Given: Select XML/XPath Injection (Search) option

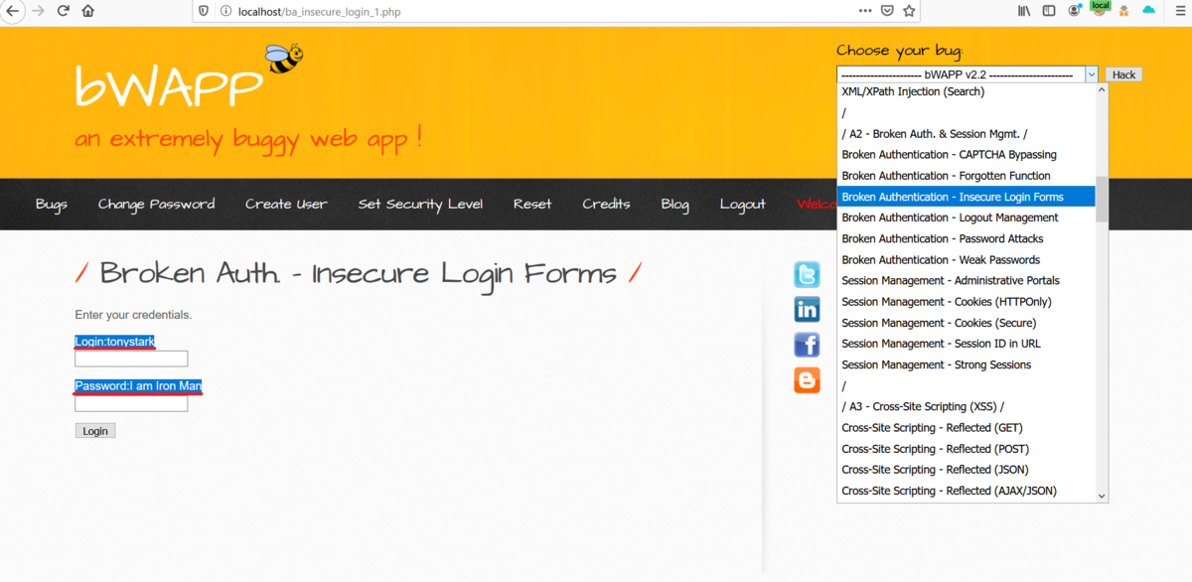Looking at the screenshot, I should pyautogui.click(x=967, y=91).
